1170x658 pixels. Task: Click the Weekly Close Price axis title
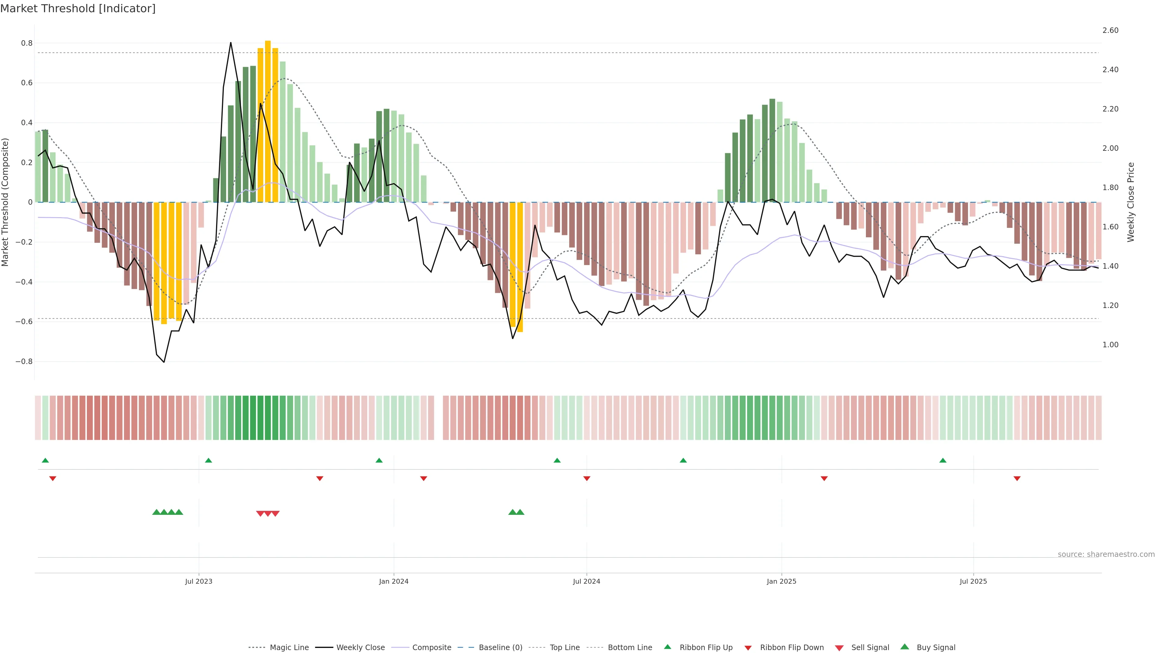click(x=1130, y=202)
